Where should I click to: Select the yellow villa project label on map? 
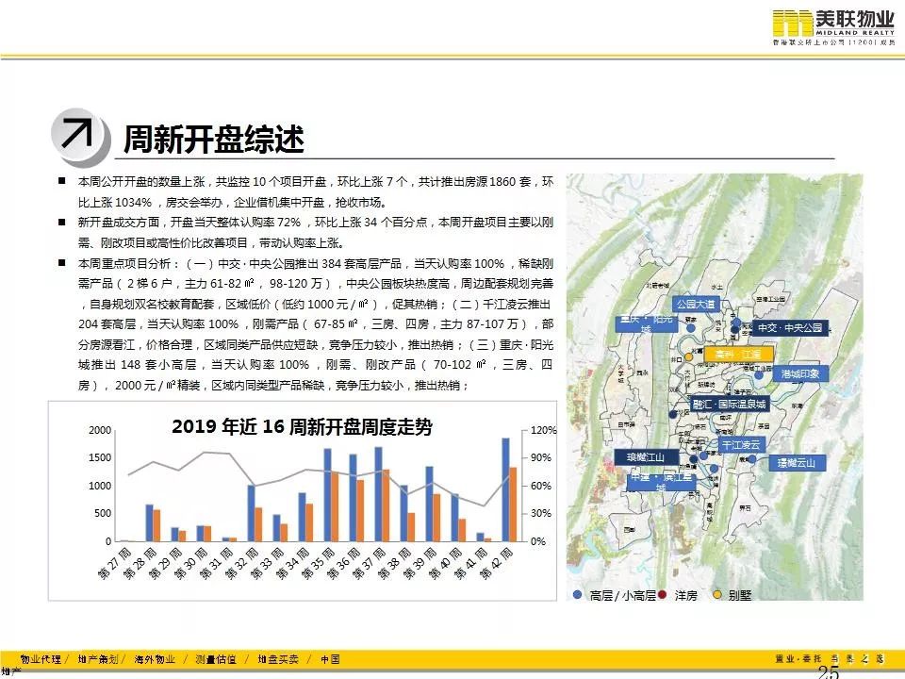738,354
